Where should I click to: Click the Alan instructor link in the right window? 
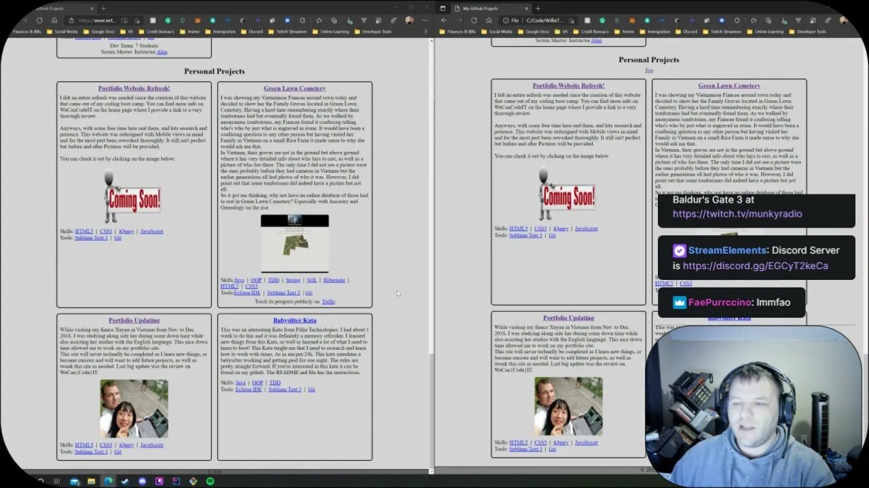596,40
